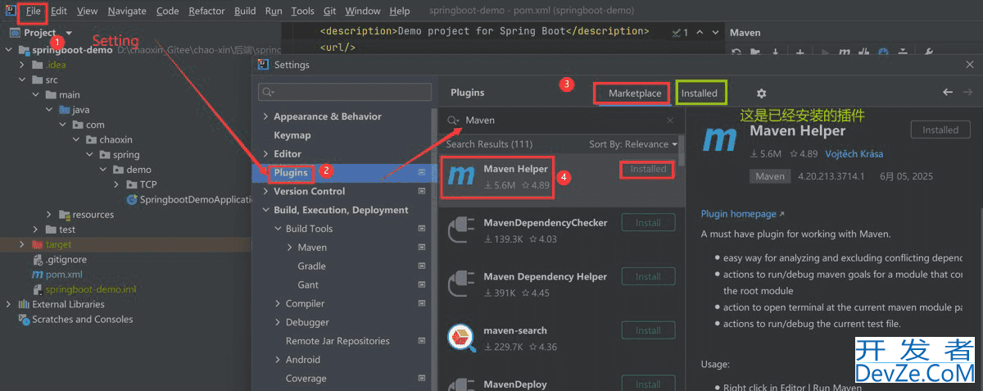This screenshot has height=391, width=983.
Task: Click the orange target folder icon
Action: [37, 244]
